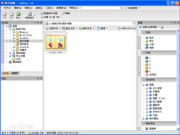Tick the checkbox beside rating 3
This screenshot has width=180, height=135.
tap(139, 65)
